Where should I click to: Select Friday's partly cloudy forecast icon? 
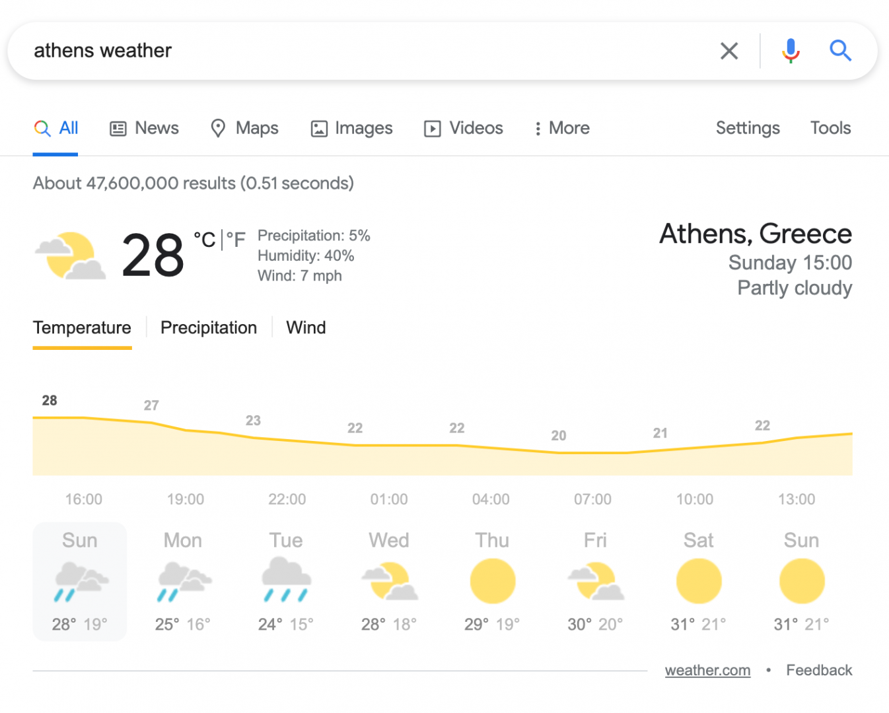596,581
